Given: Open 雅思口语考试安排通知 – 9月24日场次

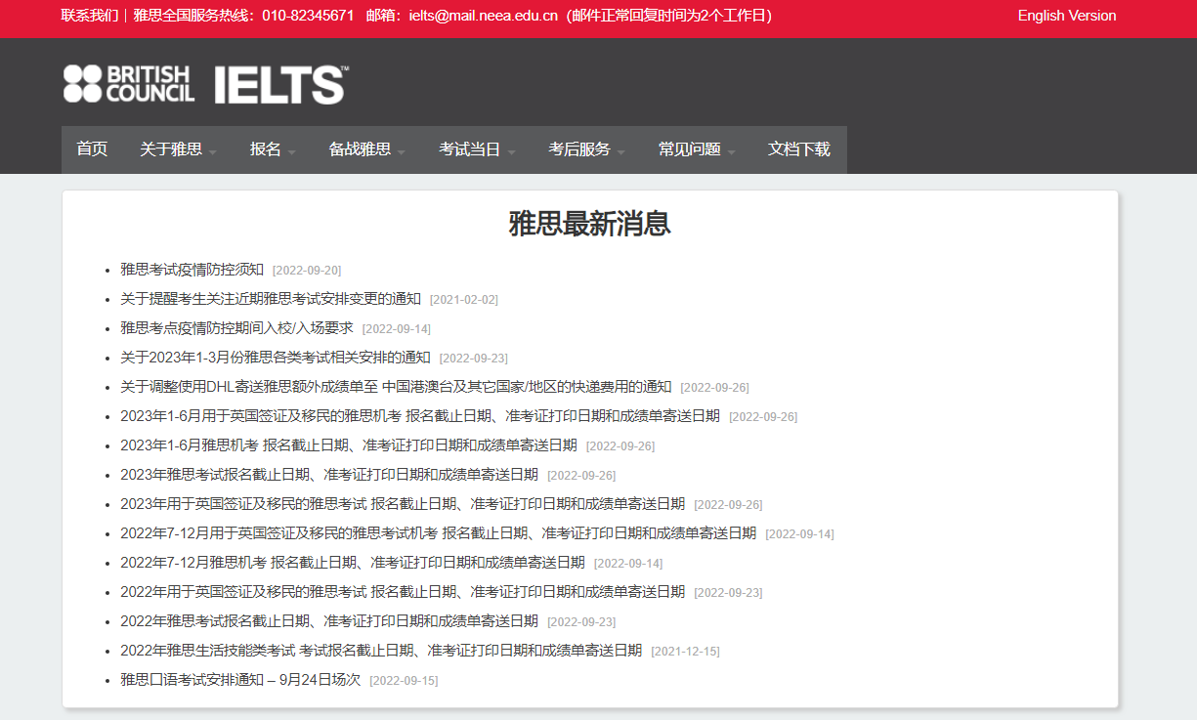Looking at the screenshot, I should 240,680.
